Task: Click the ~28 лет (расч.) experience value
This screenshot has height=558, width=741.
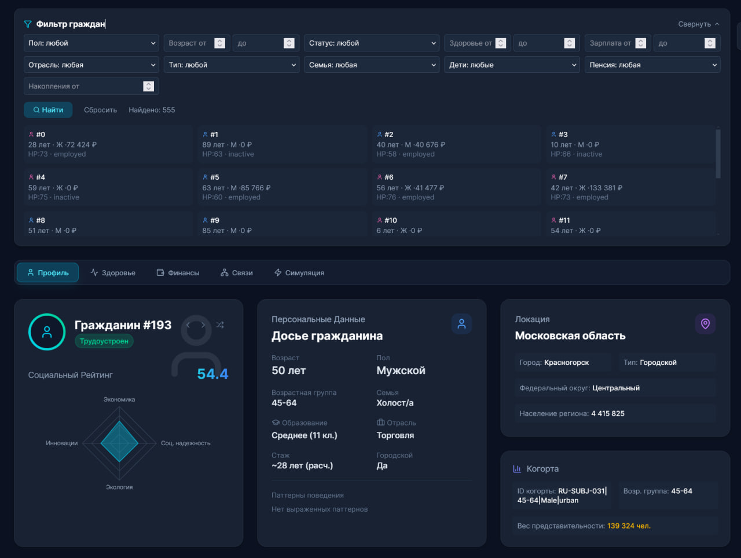Action: coord(302,465)
